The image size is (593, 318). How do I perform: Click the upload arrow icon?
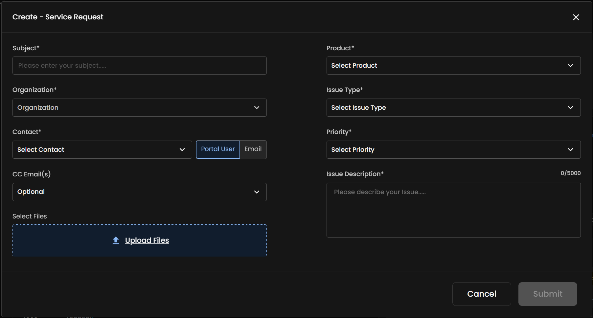(x=116, y=240)
